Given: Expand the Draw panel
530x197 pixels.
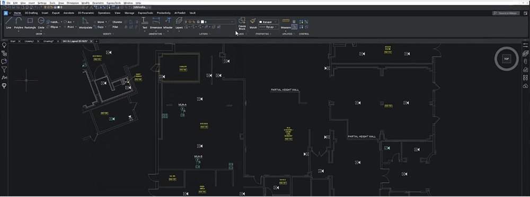Looking at the screenshot, I should click(x=40, y=34).
